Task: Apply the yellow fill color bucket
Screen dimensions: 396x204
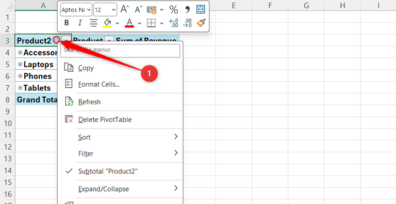Action: point(107,23)
